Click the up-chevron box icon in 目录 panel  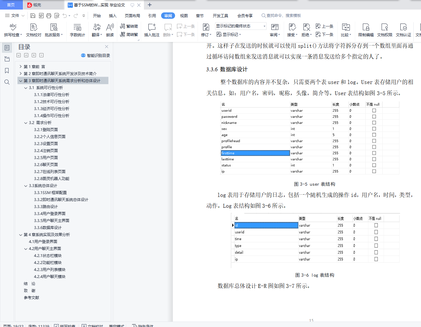tap(26, 55)
